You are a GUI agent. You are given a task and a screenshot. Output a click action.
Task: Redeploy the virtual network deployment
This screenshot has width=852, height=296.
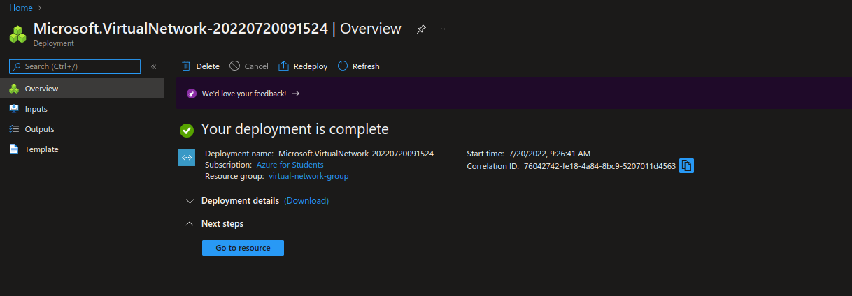point(303,66)
